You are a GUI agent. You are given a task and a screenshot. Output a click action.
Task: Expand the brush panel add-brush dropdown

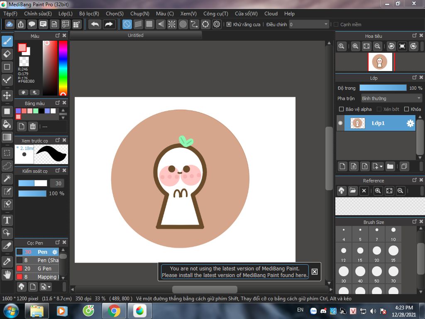tap(49, 287)
